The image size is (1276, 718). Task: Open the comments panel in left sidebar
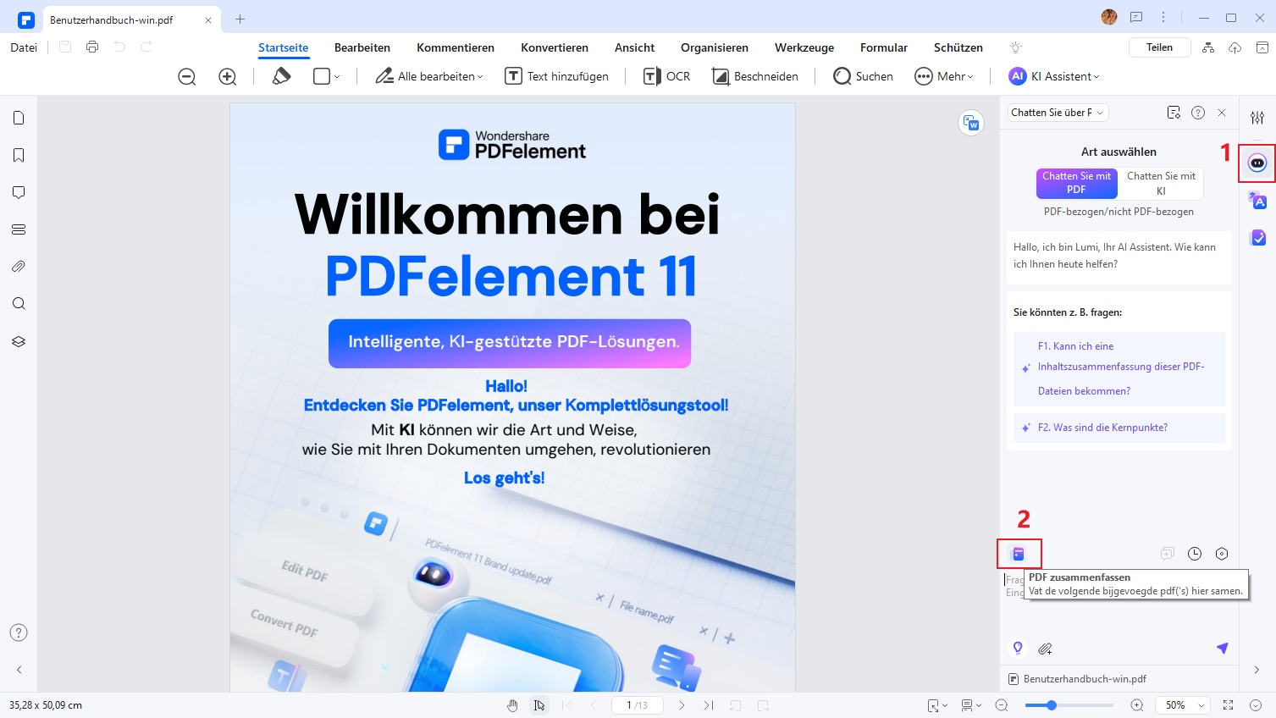pos(19,192)
